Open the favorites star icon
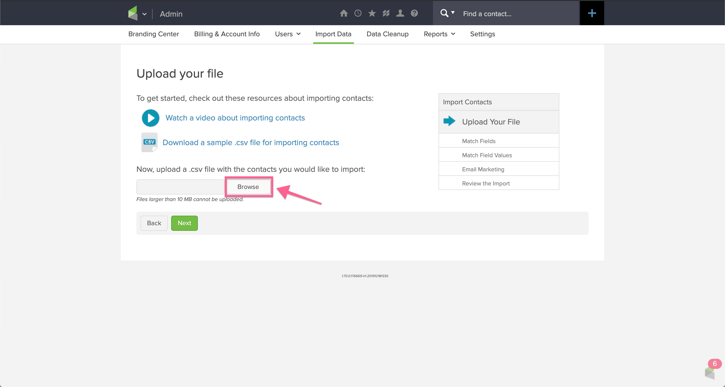Viewport: 725px width, 387px height. click(372, 13)
